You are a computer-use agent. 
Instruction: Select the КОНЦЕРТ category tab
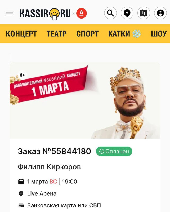coord(21,34)
